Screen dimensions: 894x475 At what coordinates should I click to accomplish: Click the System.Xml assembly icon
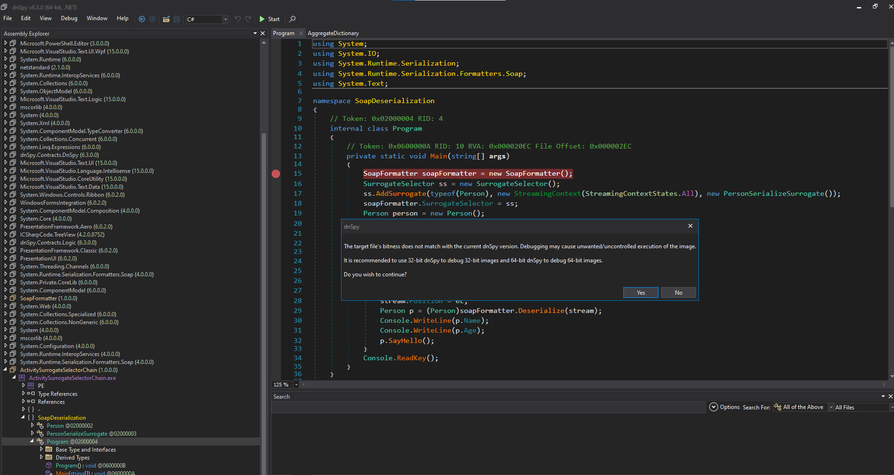click(x=13, y=123)
